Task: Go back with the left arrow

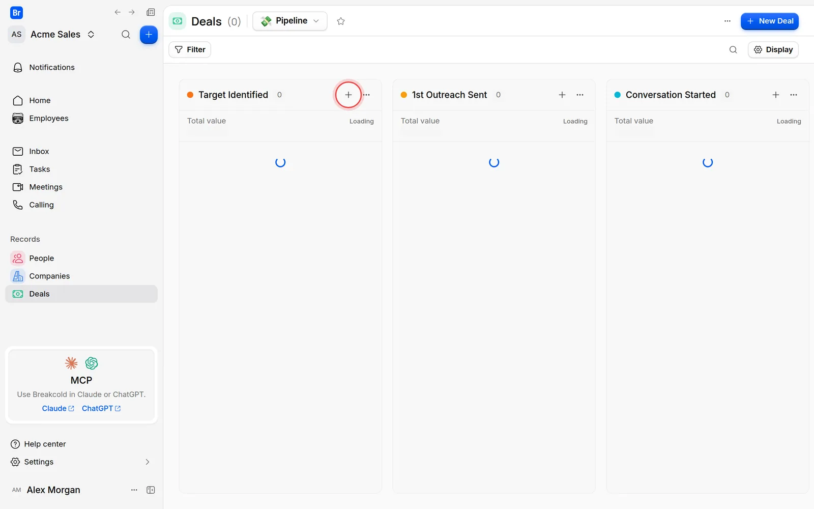Action: [118, 12]
